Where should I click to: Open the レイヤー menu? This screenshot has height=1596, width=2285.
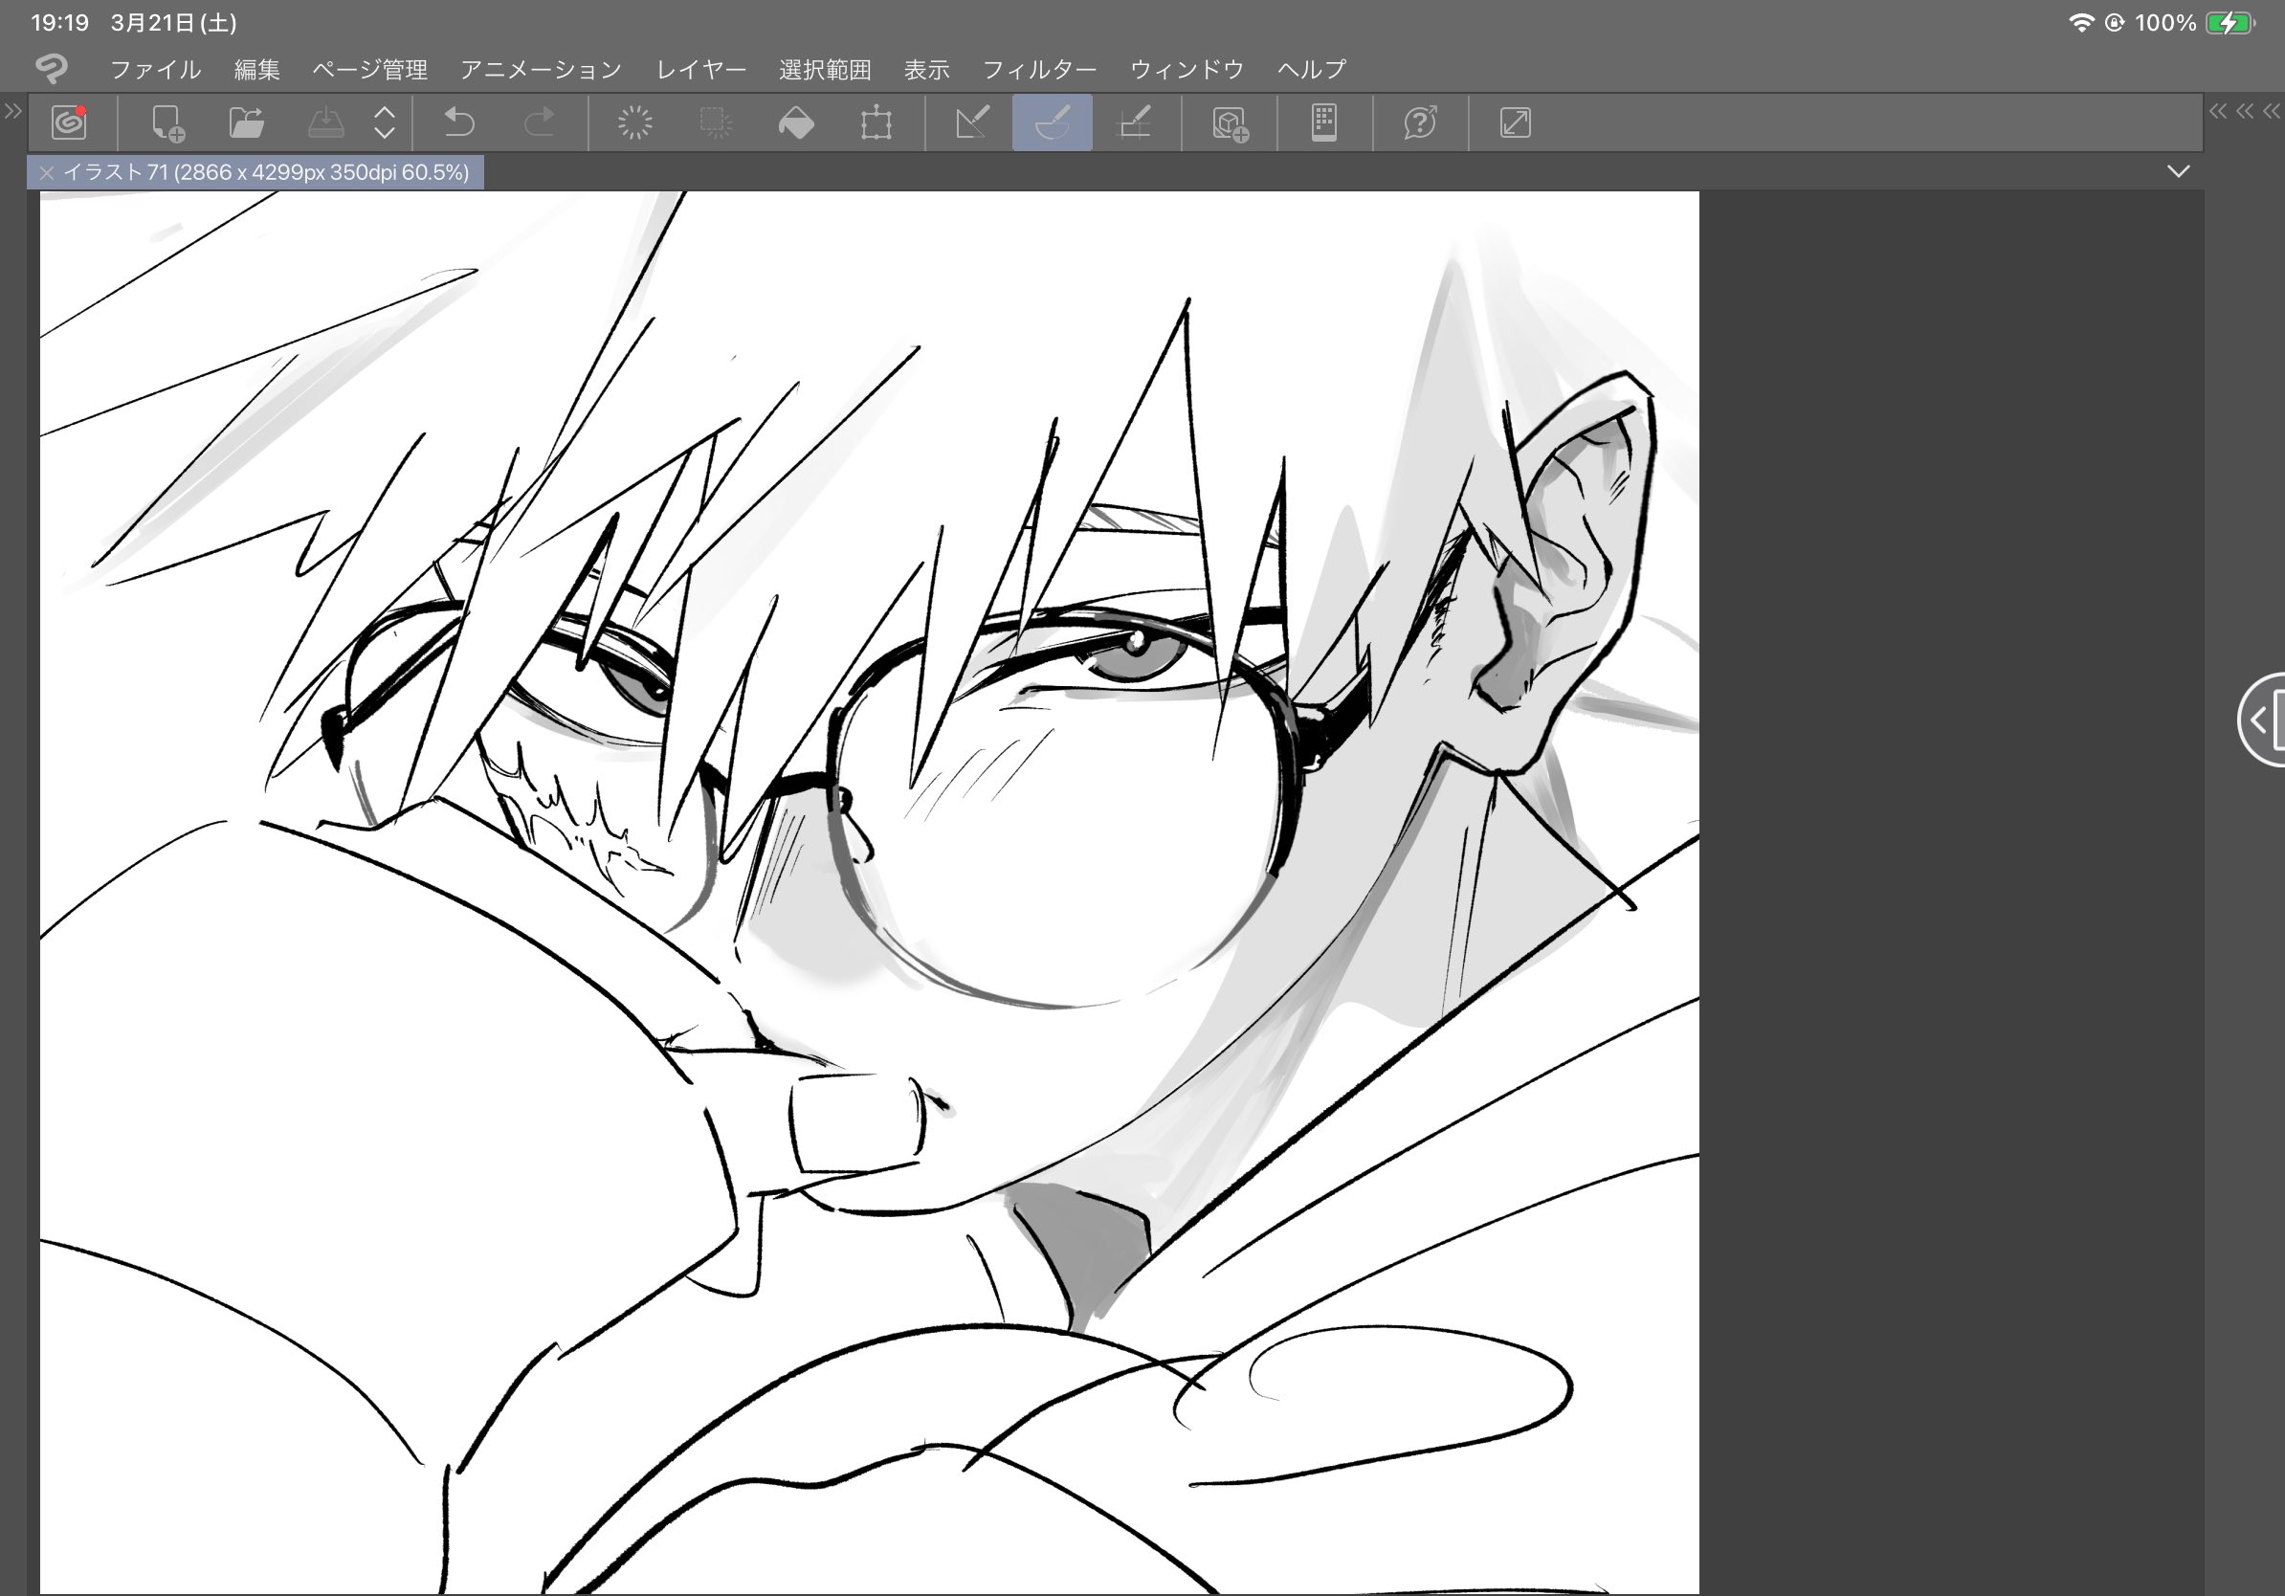(x=700, y=69)
